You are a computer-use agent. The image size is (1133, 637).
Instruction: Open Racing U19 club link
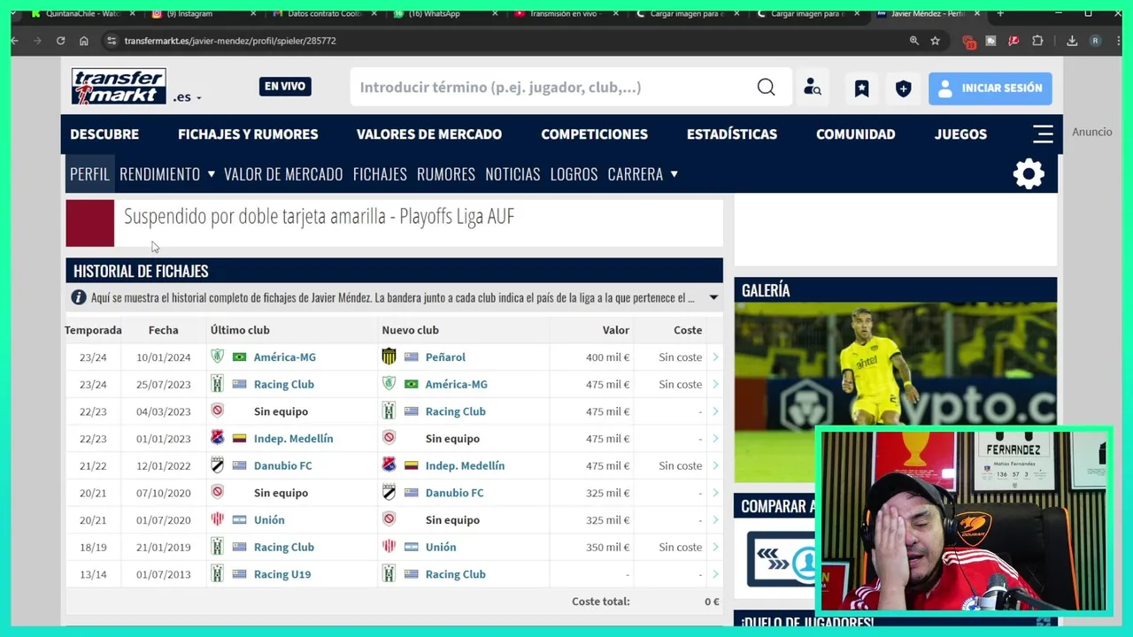(x=282, y=574)
